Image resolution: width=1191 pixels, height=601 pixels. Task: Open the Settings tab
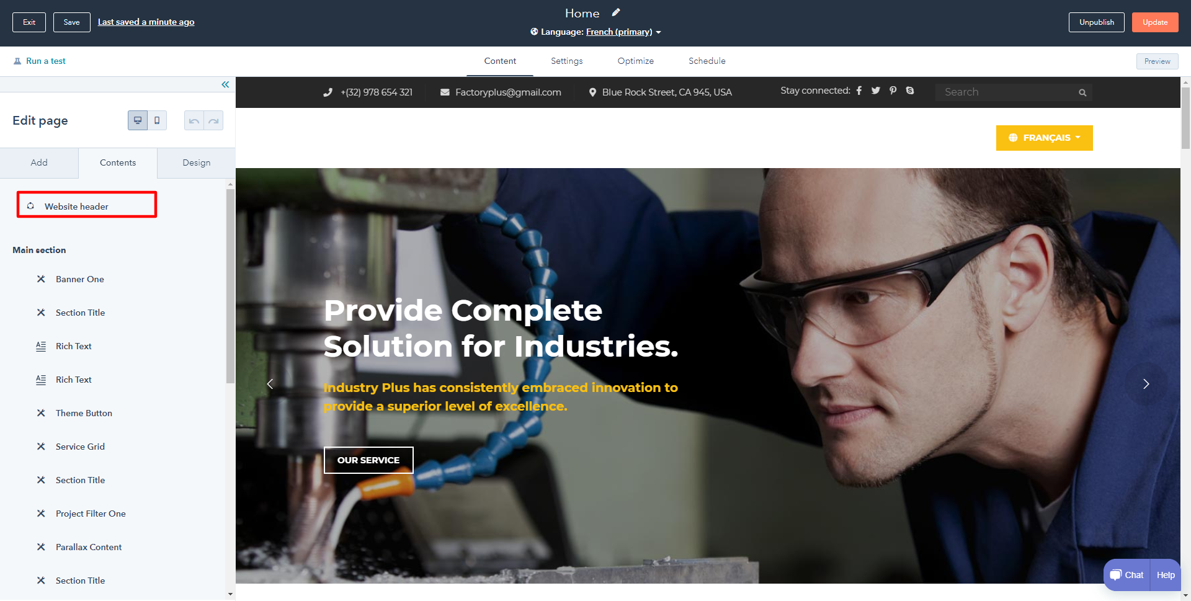click(566, 61)
